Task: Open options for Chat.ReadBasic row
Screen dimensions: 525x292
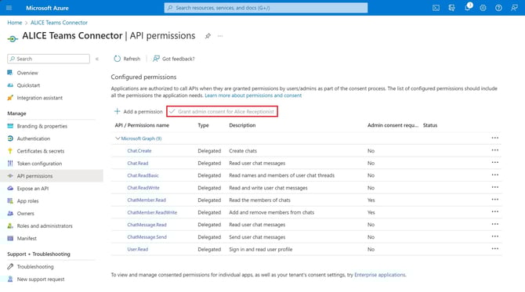Action: pyautogui.click(x=495, y=175)
